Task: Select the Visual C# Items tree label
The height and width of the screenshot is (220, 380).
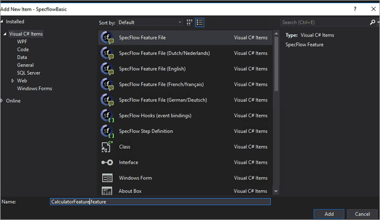Action: click(26, 34)
